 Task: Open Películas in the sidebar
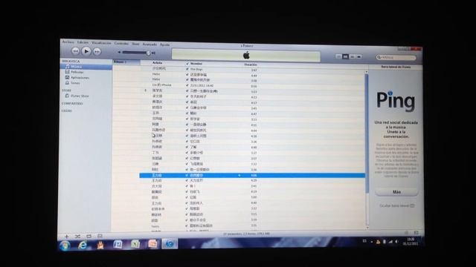tap(77, 72)
